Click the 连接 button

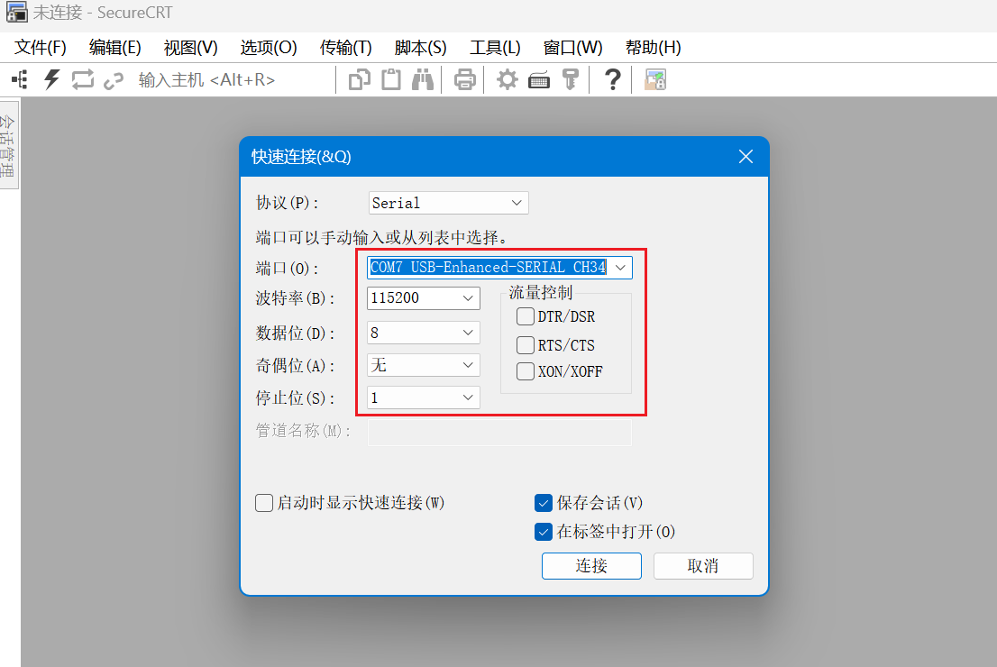591,566
